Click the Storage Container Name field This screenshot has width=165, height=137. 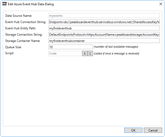coord(104,41)
